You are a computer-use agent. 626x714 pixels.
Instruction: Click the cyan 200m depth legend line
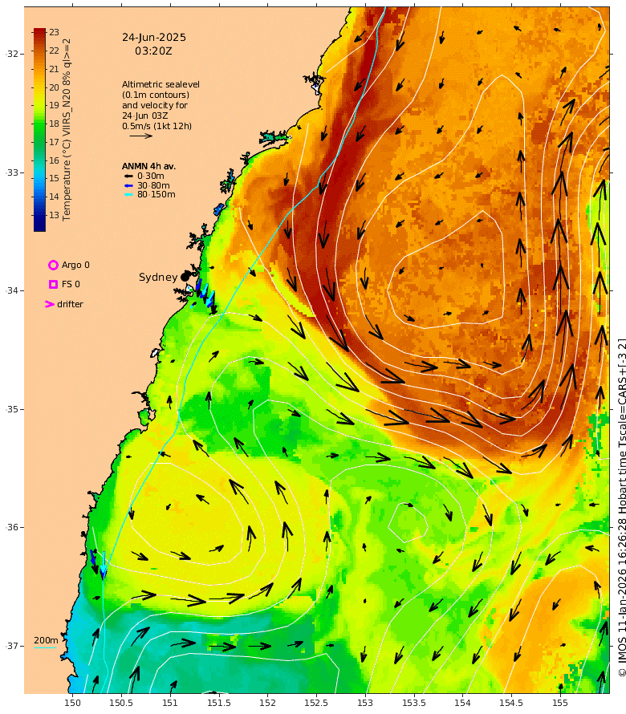46,647
